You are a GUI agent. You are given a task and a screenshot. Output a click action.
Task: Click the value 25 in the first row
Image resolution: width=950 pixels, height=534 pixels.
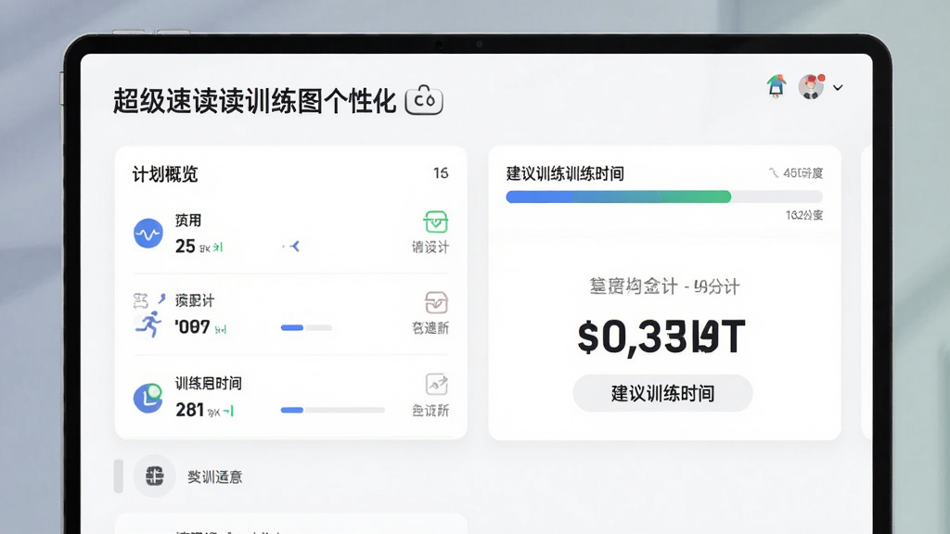pos(186,247)
